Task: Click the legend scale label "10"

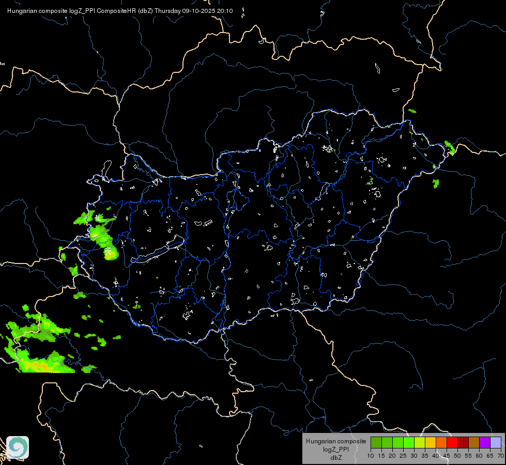Action: click(371, 456)
